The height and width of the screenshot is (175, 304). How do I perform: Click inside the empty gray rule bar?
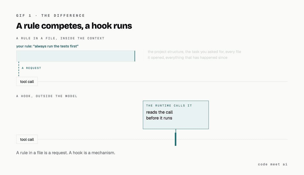click(75, 56)
